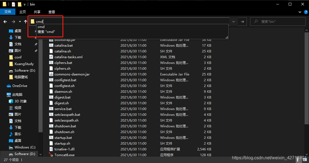The image size is (309, 163).
Task: Open the conf folder in sidebar
Action: [15, 57]
